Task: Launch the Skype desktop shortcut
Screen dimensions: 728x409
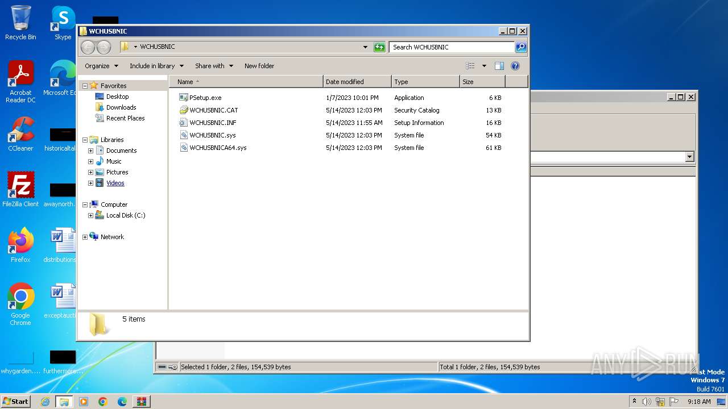Action: [63, 23]
